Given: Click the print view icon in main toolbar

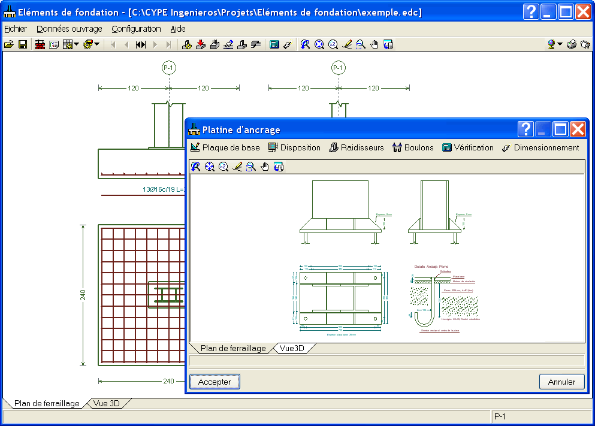Looking at the screenshot, I should pyautogui.click(x=388, y=44).
